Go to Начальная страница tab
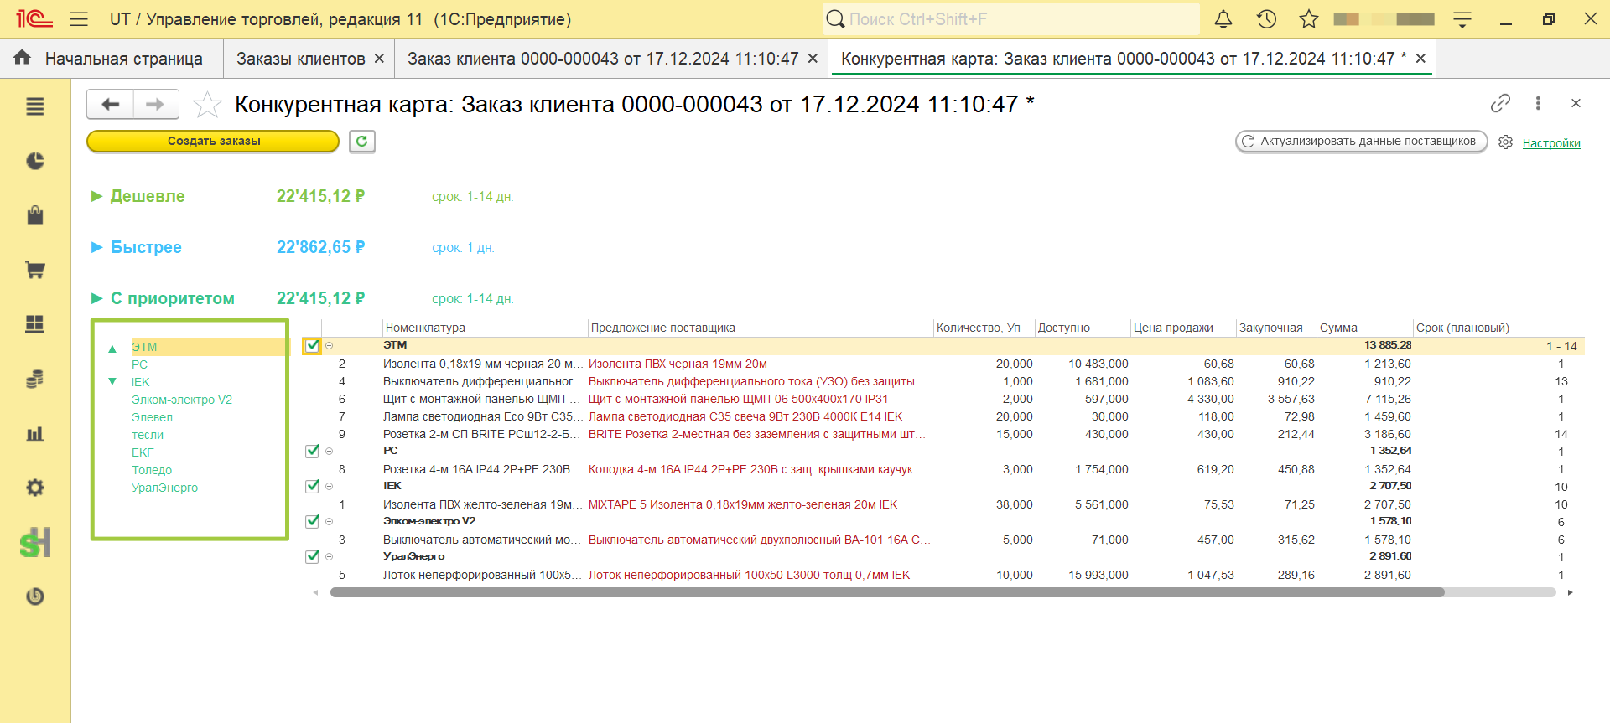The width and height of the screenshot is (1610, 723). pos(123,59)
